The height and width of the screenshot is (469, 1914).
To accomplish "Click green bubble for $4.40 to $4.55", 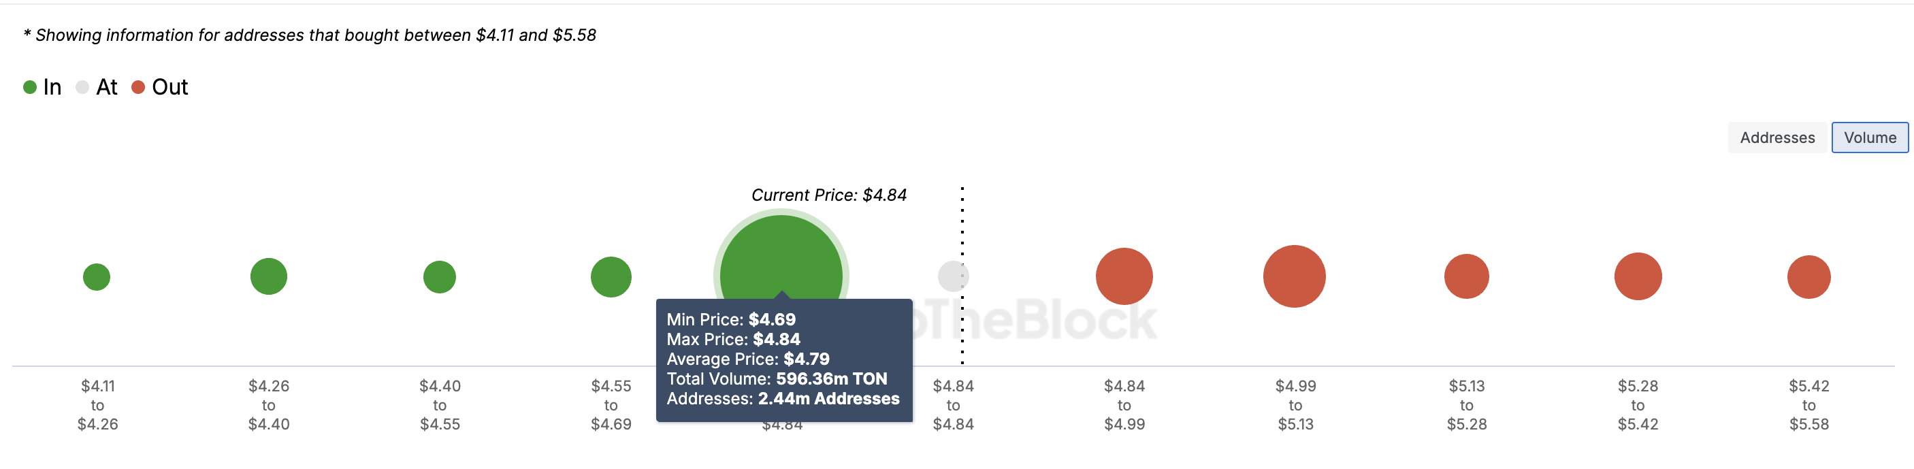I will pos(440,277).
